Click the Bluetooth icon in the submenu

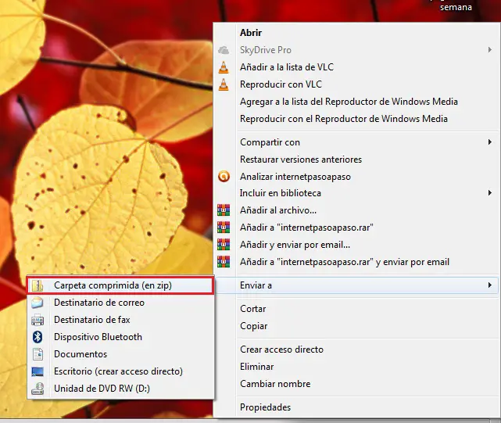(x=38, y=337)
